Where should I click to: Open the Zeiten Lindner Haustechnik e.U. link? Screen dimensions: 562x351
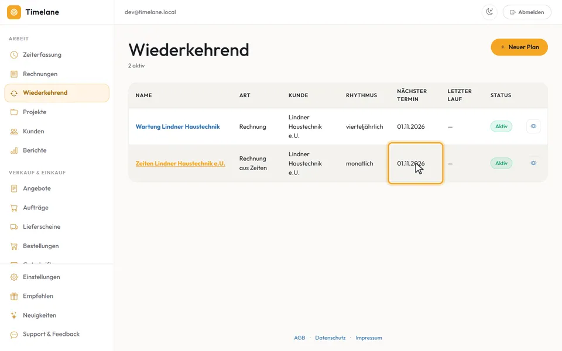[180, 164]
